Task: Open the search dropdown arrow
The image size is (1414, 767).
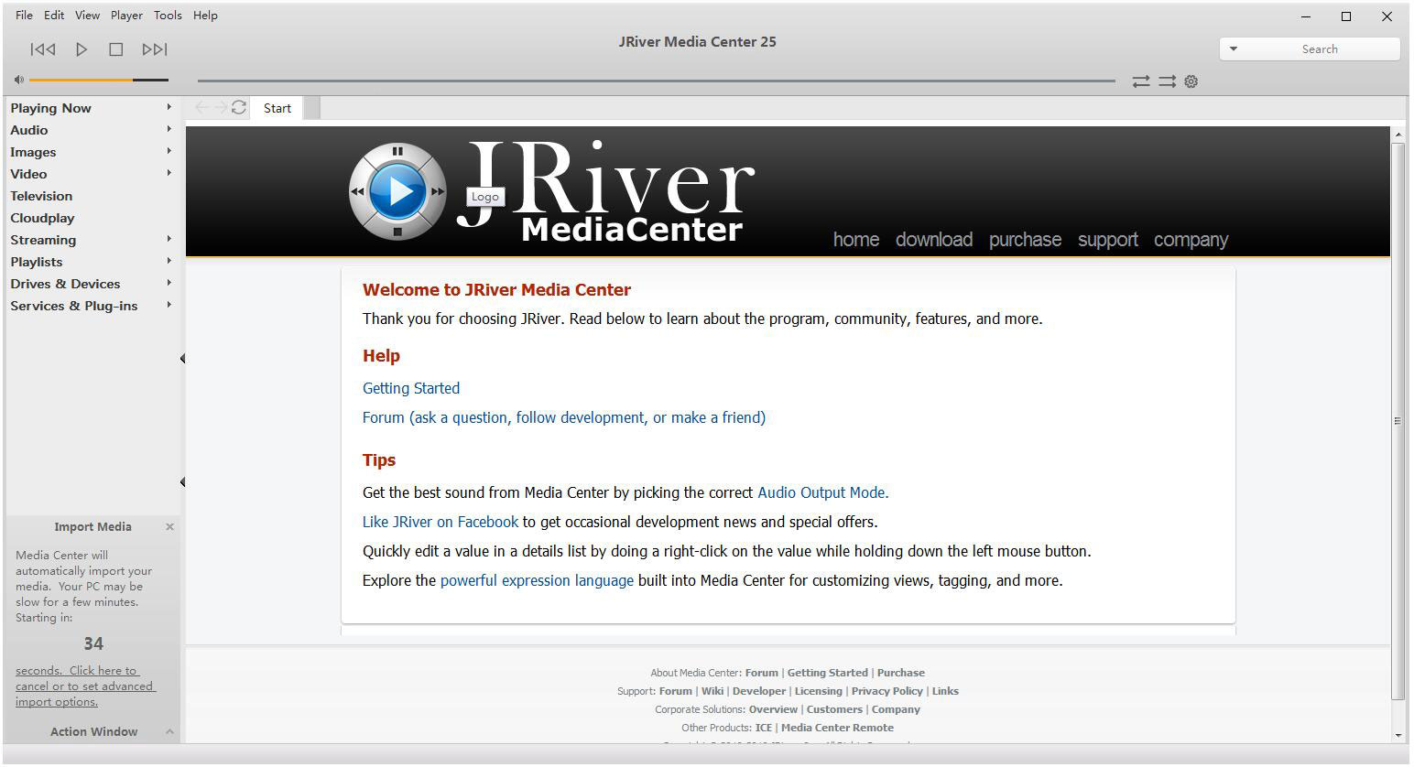Action: click(x=1234, y=49)
